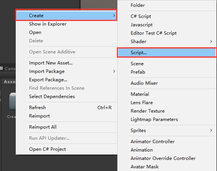This screenshot has width=217, height=171.
Task: Select Show in Explorer
Action: coord(48,24)
